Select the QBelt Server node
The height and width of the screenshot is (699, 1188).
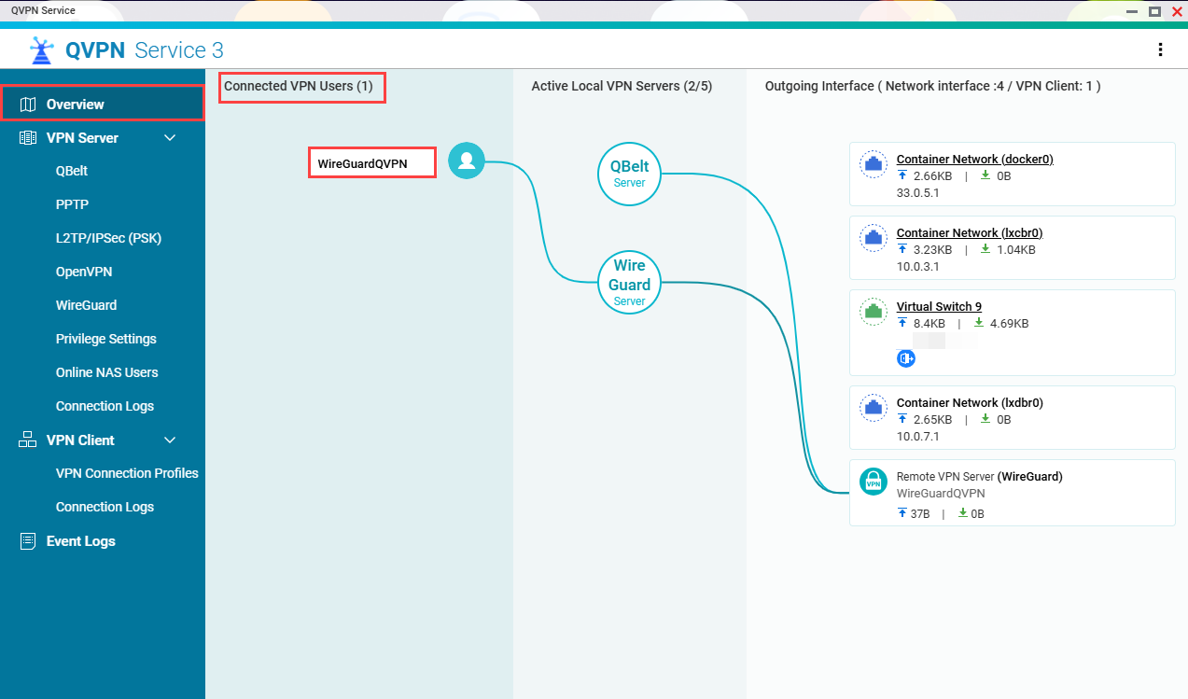pos(629,174)
